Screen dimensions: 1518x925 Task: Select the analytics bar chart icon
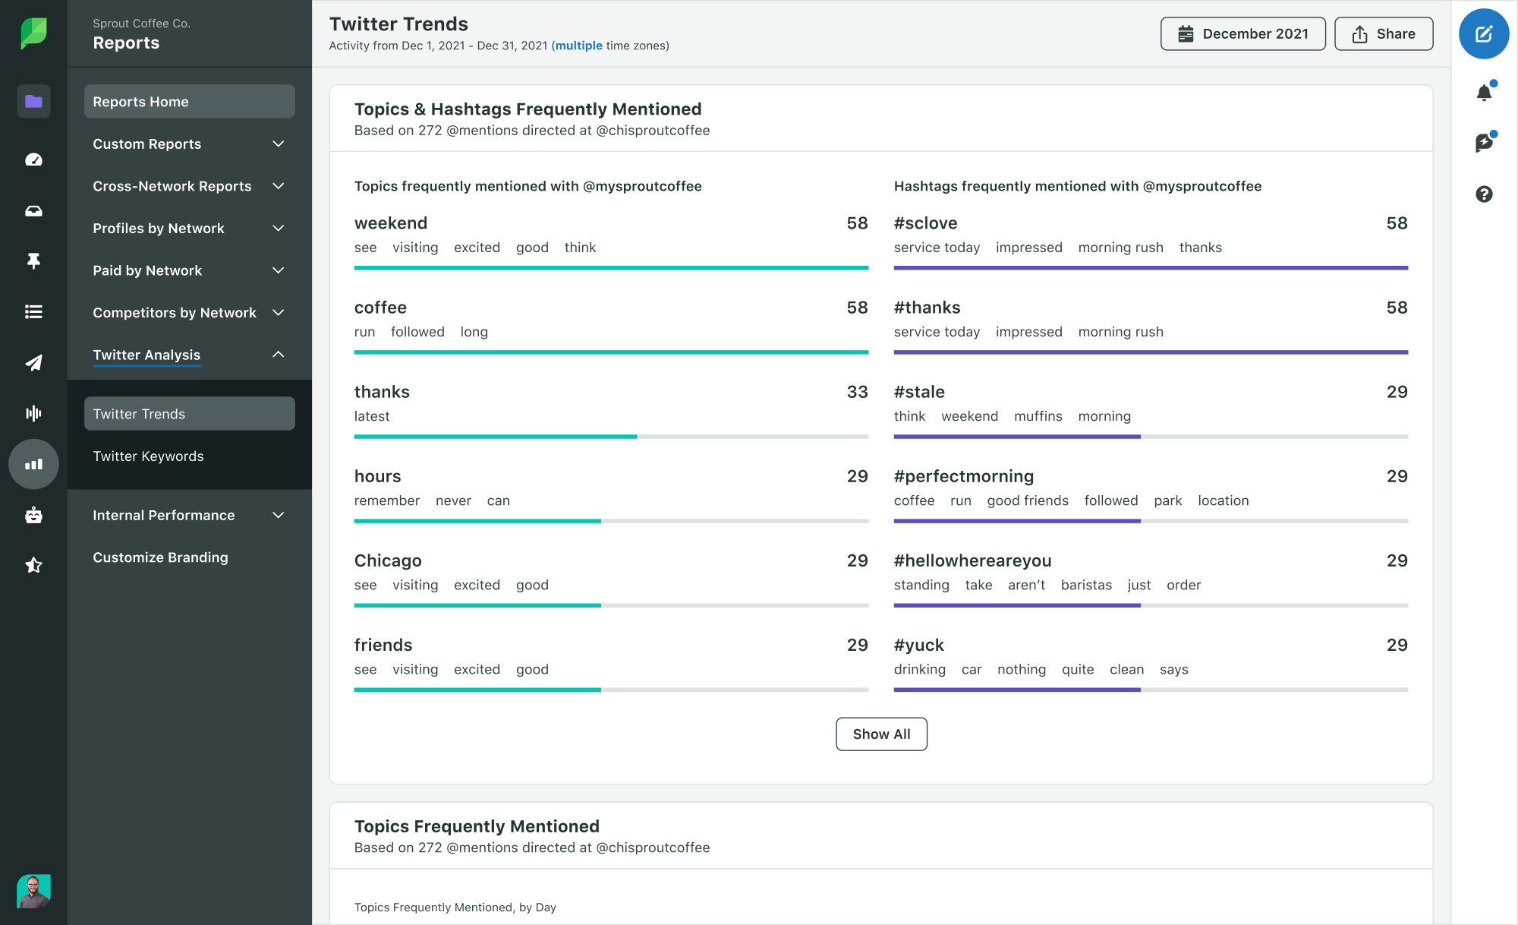[x=33, y=463]
